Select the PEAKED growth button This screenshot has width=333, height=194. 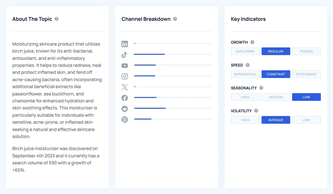306,51
